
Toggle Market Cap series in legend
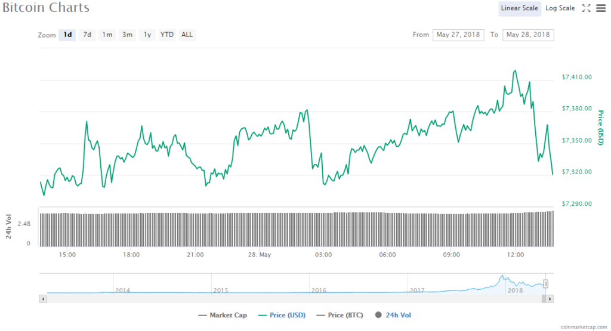(223, 315)
